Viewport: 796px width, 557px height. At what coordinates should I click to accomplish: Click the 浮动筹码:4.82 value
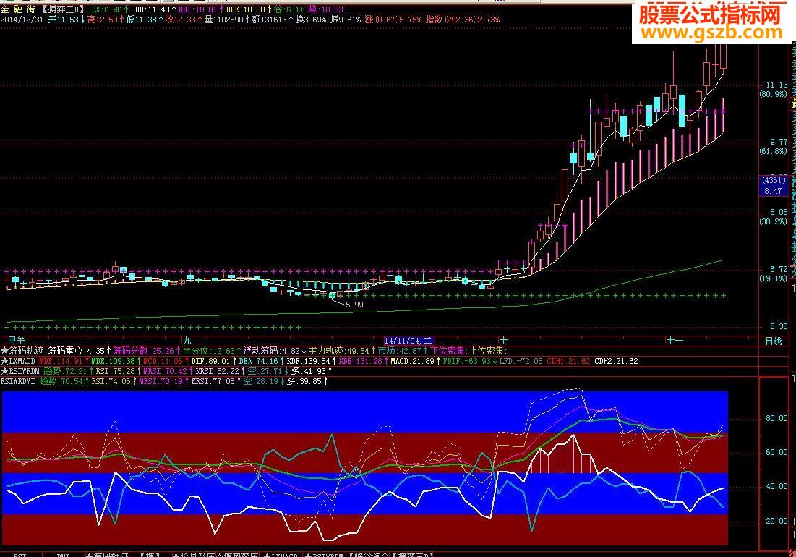(272, 351)
